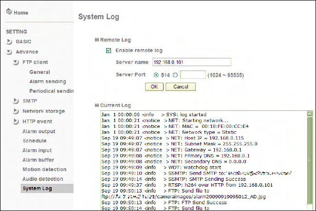Expand the SMTP submenu arrow
The height and width of the screenshot is (211, 316).
point(16,101)
